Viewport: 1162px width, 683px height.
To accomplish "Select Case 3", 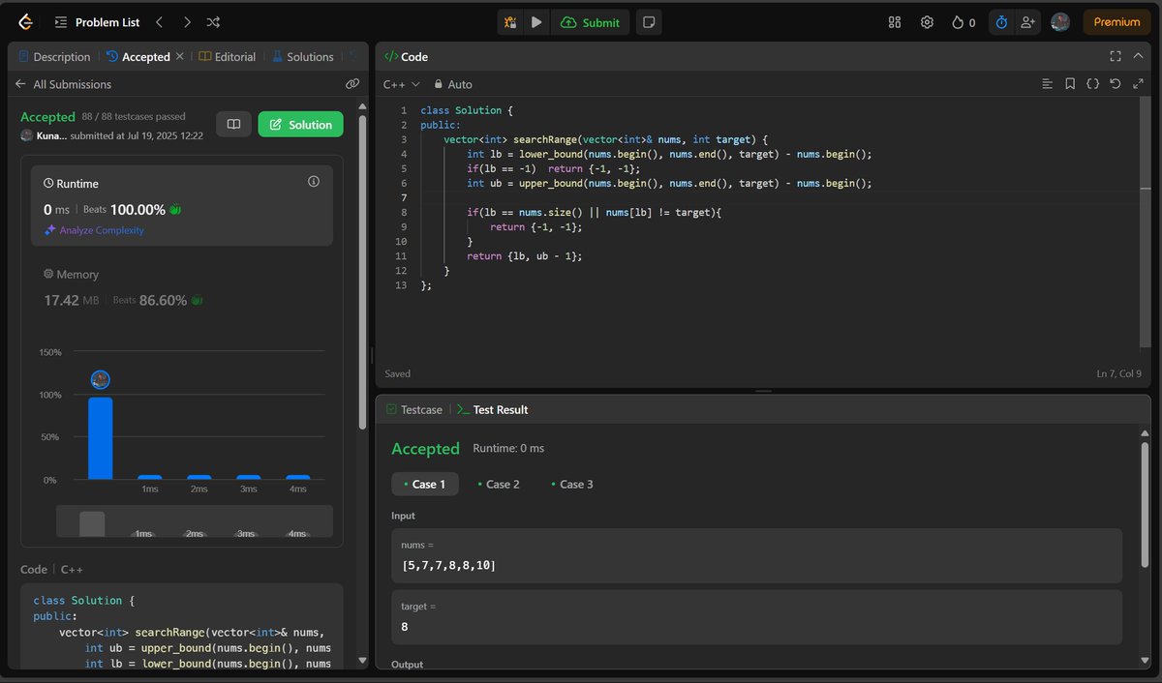I will (x=571, y=484).
